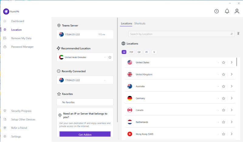Open Security Progress page
The height and width of the screenshot is (142, 243).
(x=21, y=111)
